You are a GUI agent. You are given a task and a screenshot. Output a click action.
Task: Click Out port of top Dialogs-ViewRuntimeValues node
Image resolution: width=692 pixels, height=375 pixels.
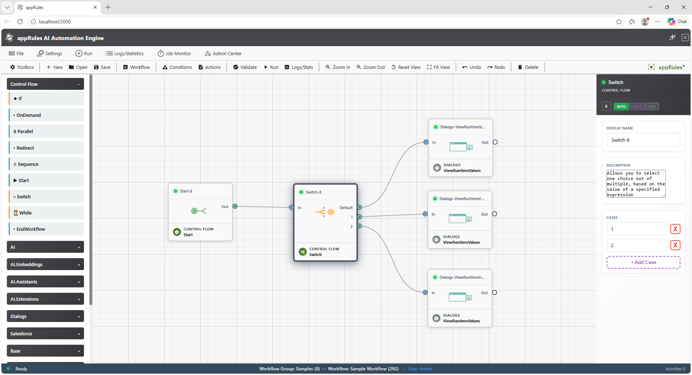coord(495,142)
